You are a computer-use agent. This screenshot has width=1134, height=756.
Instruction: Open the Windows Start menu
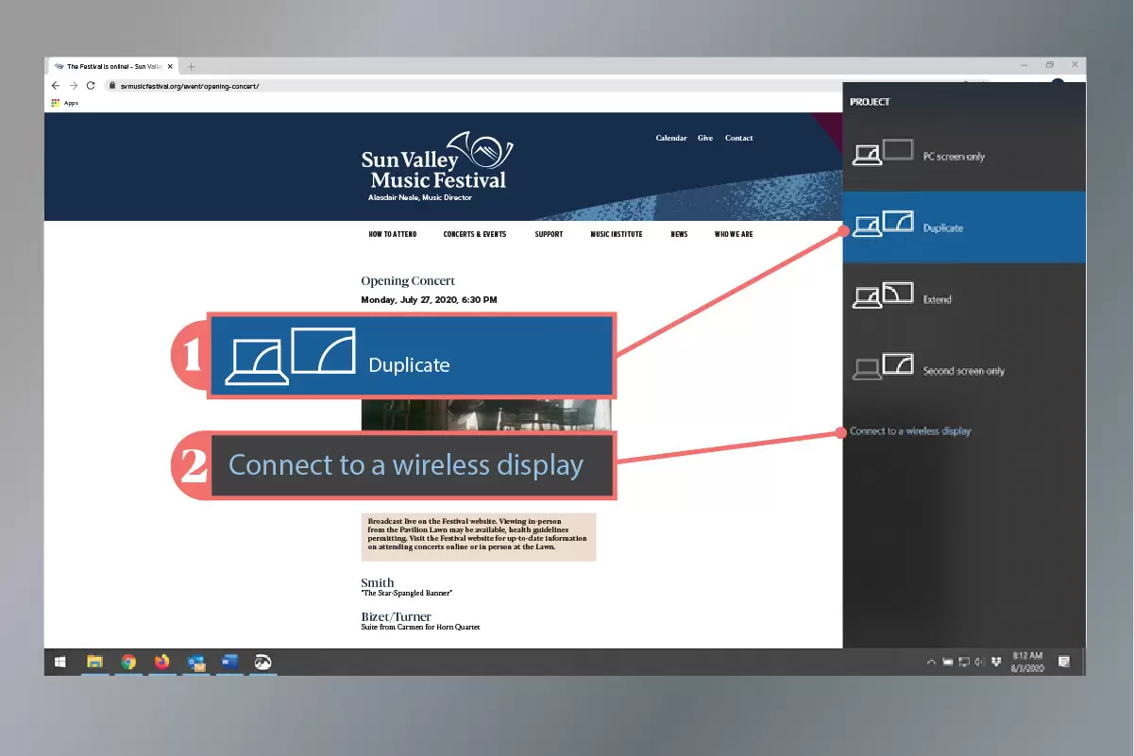click(x=59, y=662)
